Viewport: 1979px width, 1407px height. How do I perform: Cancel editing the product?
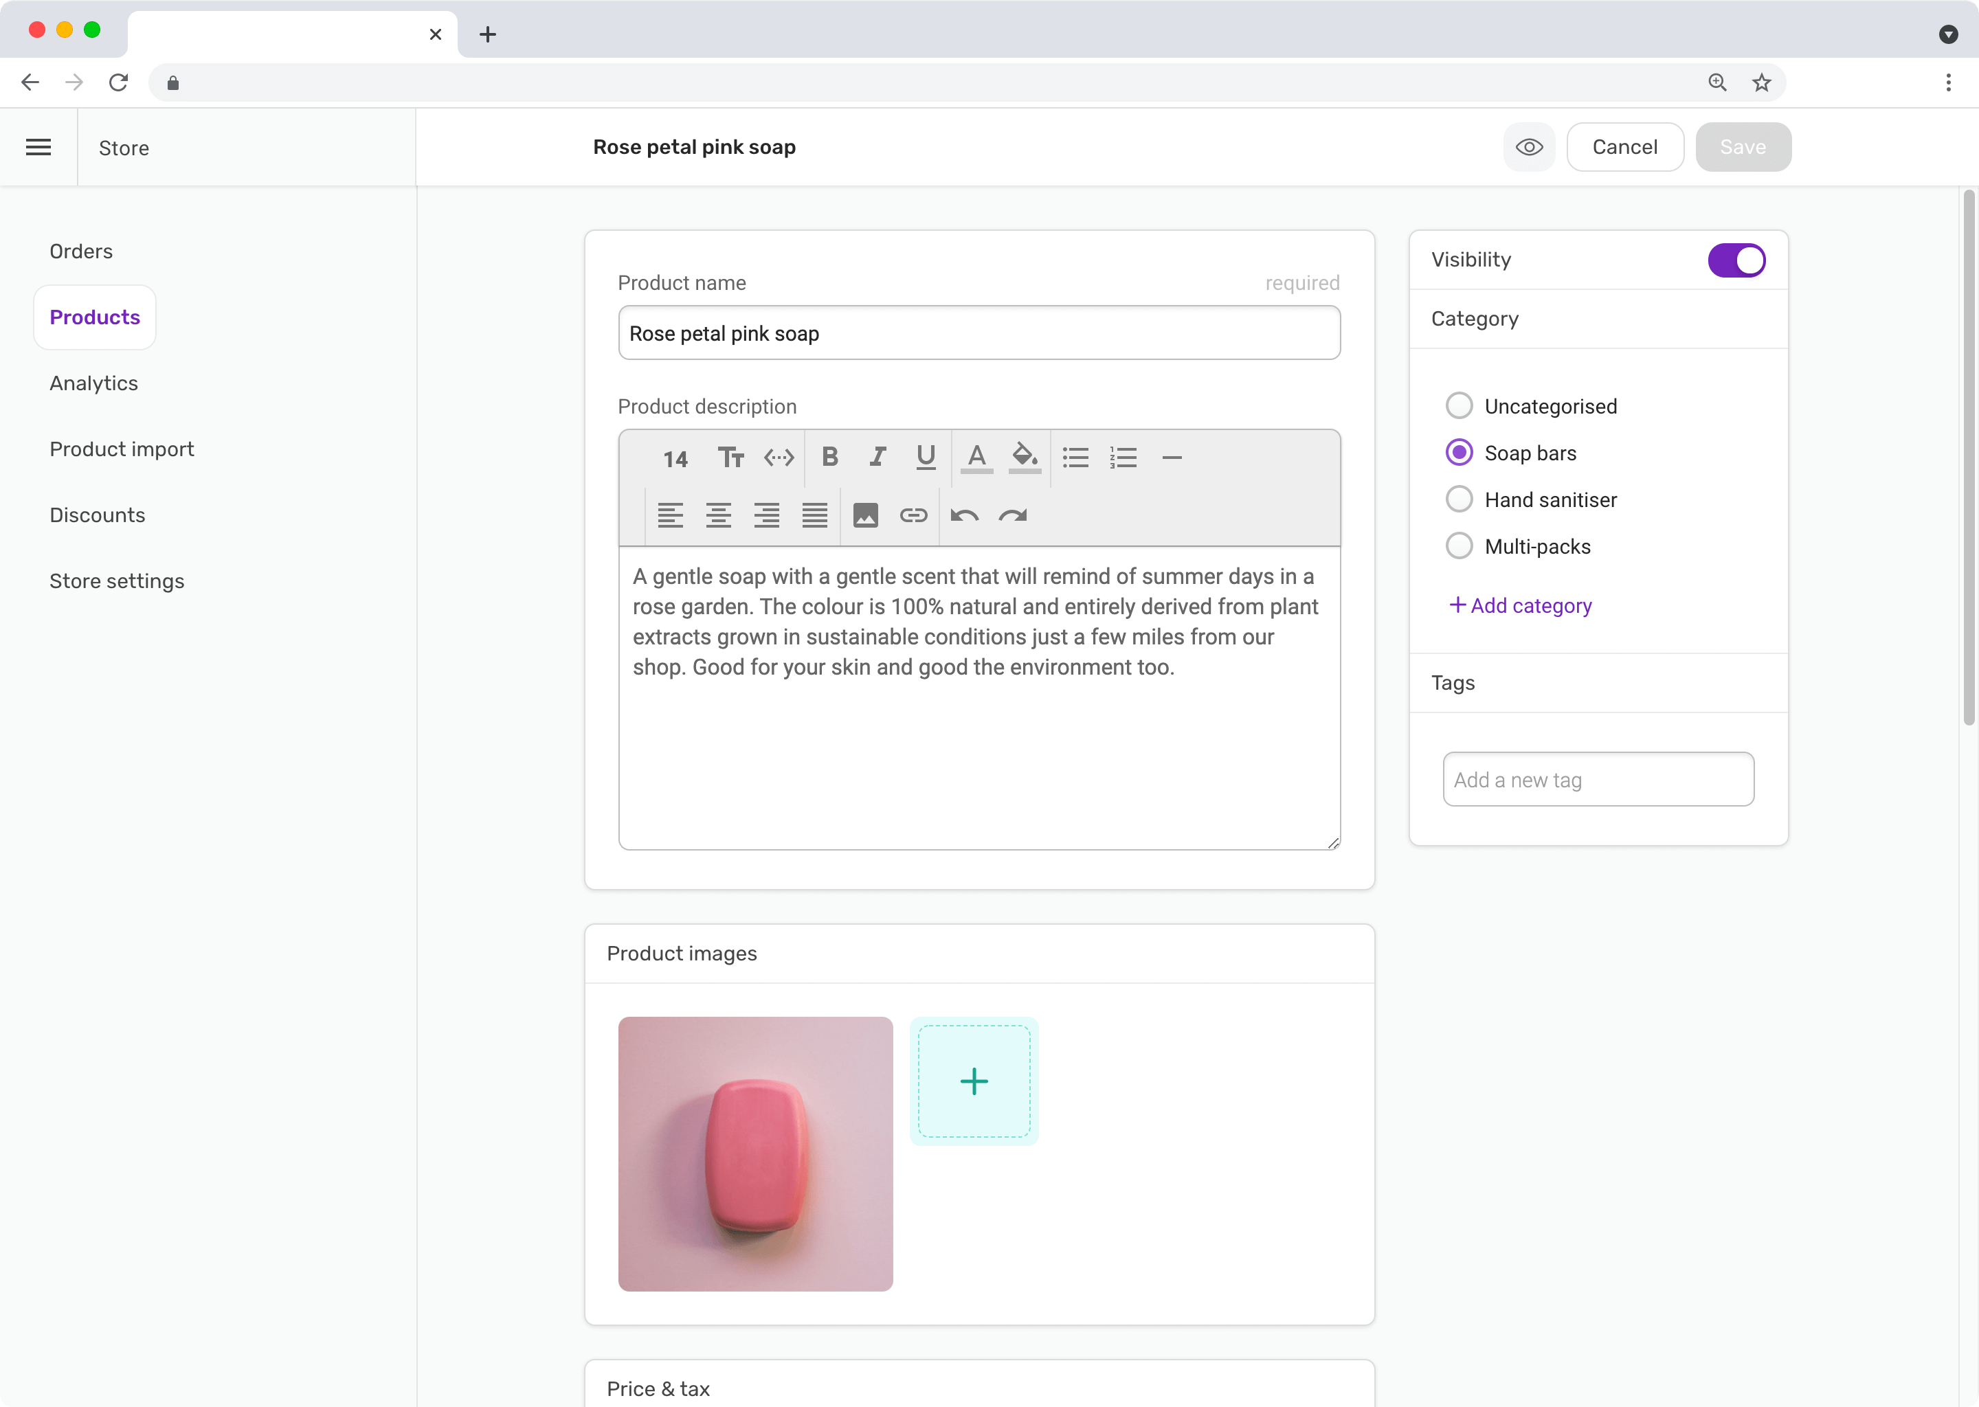click(1624, 146)
